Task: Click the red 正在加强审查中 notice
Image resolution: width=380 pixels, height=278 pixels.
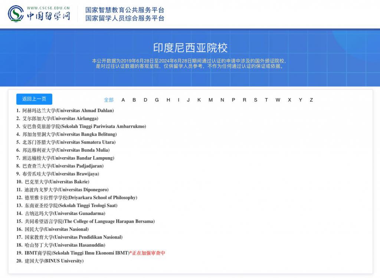Action: point(148,253)
